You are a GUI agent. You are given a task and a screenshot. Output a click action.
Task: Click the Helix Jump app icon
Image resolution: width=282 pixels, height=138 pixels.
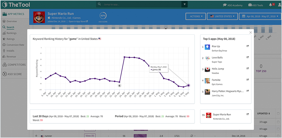pyautogui.click(x=207, y=70)
